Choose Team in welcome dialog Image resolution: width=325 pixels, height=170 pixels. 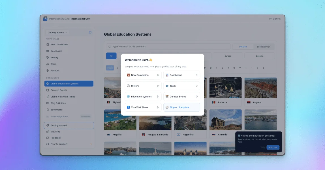pyautogui.click(x=182, y=86)
